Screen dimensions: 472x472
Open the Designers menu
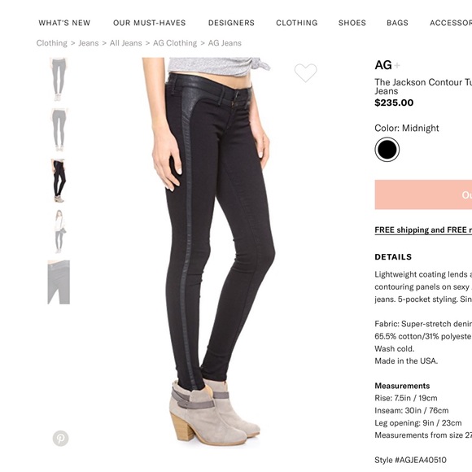tap(231, 23)
